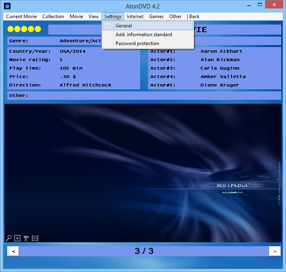
Task: Click the third yellow rating dot
Action: (24, 29)
